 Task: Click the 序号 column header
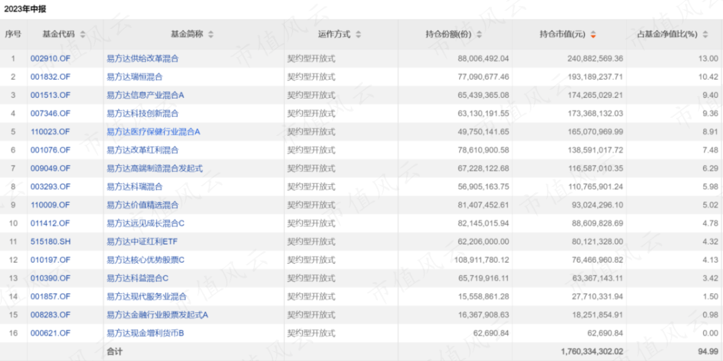[13, 34]
